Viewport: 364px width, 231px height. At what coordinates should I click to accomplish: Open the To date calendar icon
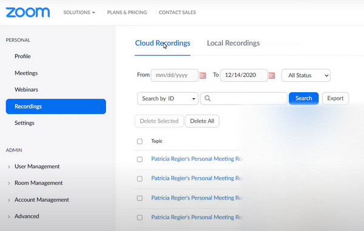pyautogui.click(x=272, y=76)
